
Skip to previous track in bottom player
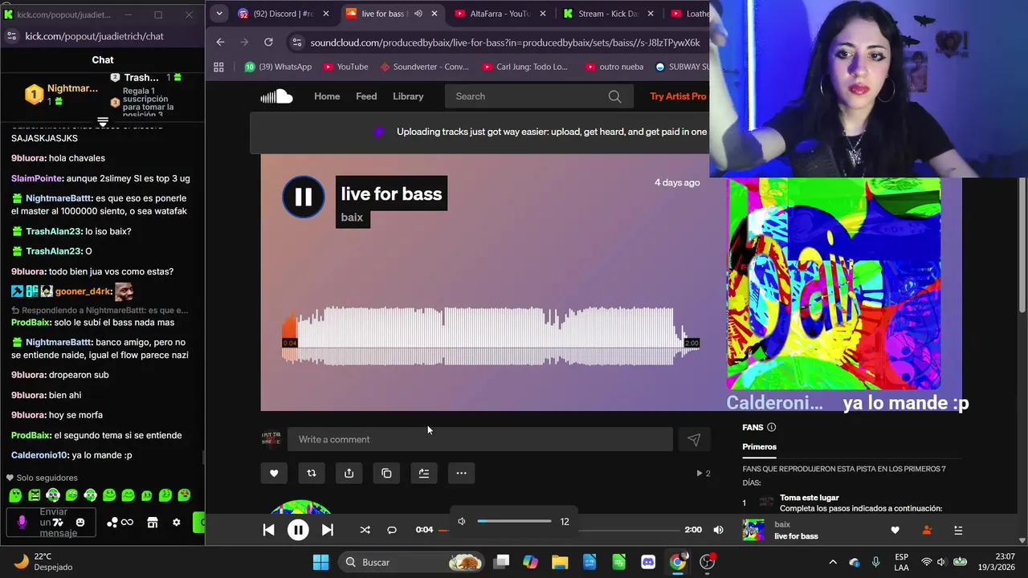pos(269,530)
